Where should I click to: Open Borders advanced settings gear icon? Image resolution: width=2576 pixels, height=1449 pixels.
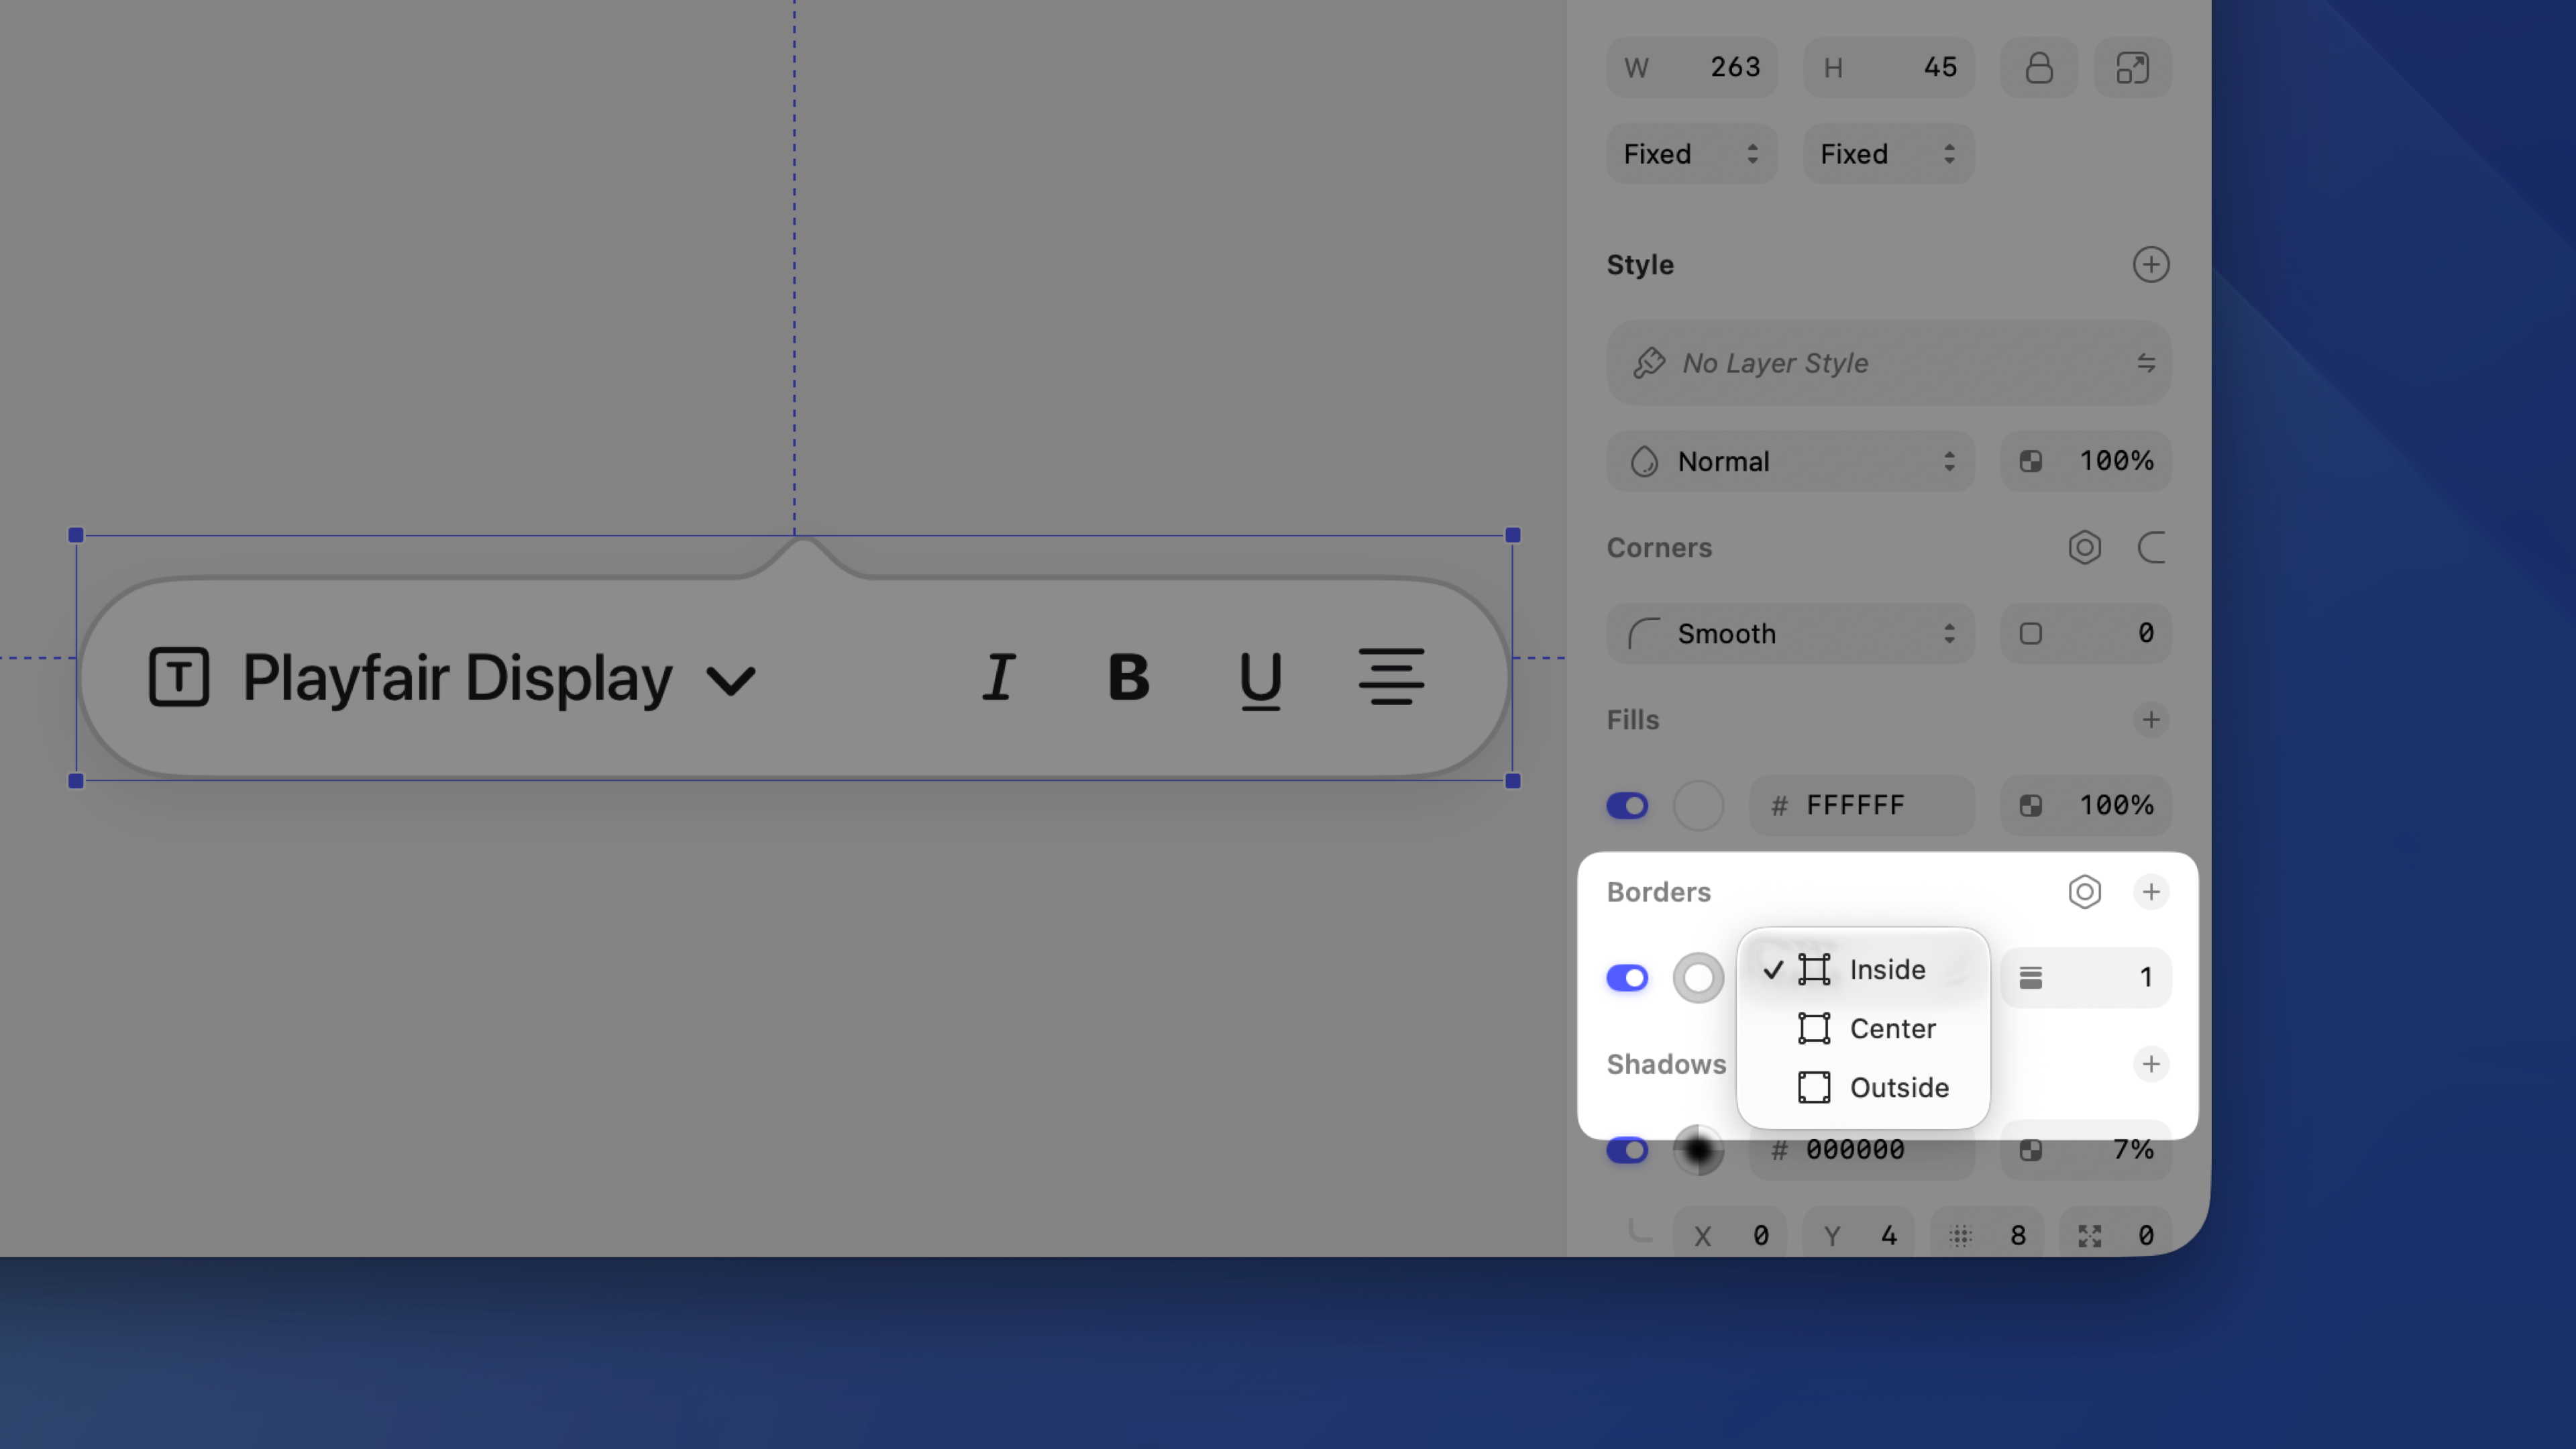2085,892
